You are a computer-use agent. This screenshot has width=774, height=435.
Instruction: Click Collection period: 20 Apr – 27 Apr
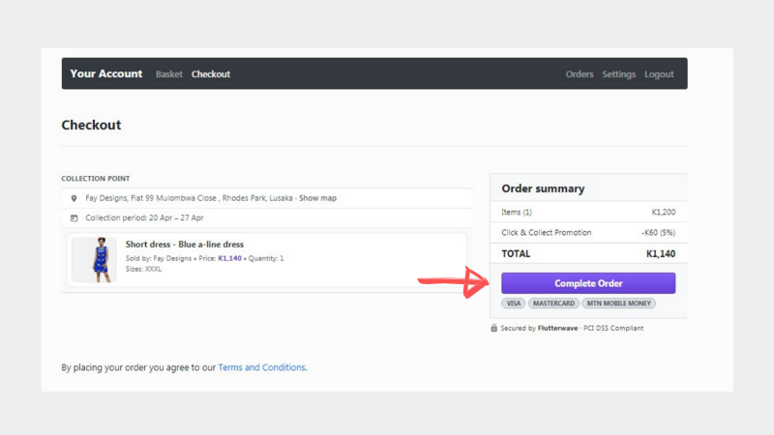pyautogui.click(x=144, y=218)
